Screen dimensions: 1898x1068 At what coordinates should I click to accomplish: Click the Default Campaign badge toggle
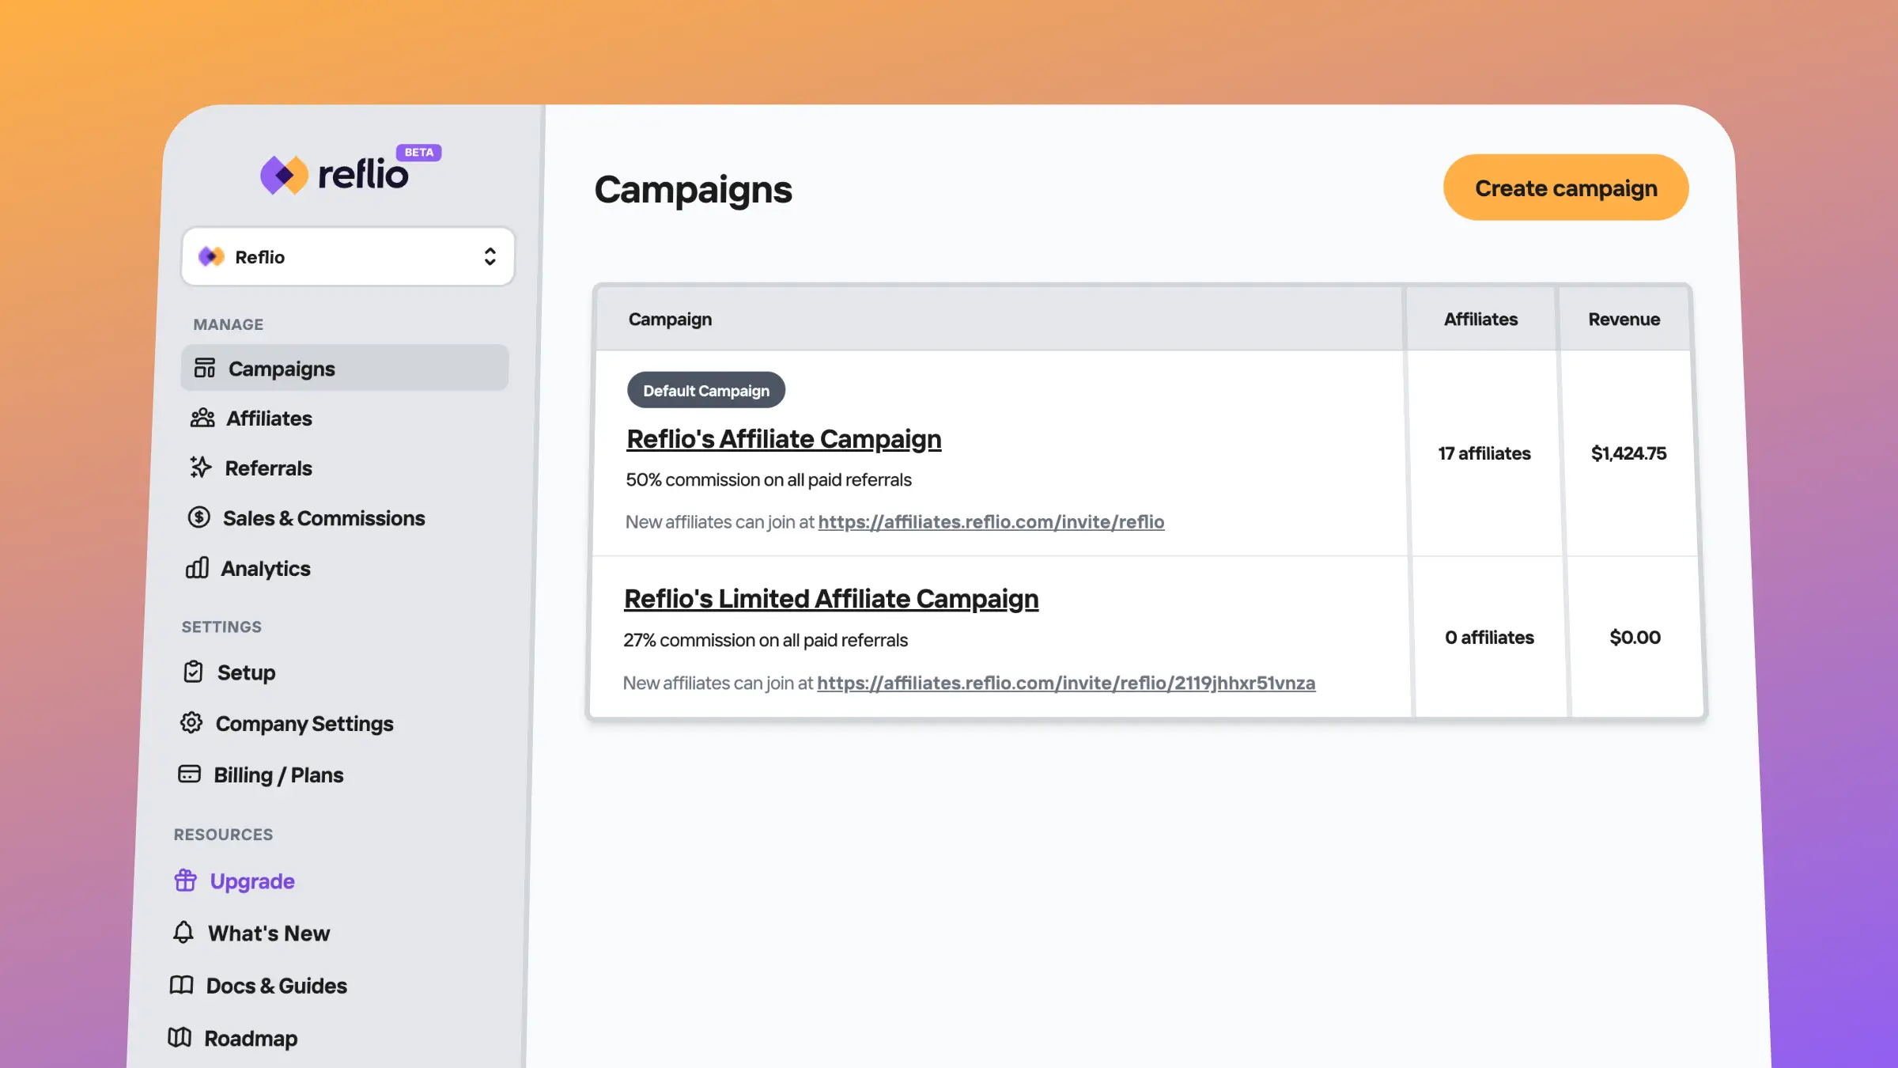coord(705,390)
